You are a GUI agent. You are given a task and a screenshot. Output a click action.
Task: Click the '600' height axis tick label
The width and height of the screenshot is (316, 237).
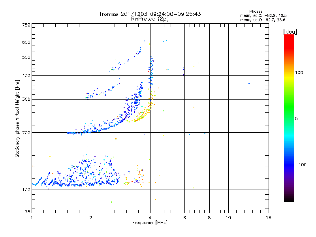tap(26, 42)
